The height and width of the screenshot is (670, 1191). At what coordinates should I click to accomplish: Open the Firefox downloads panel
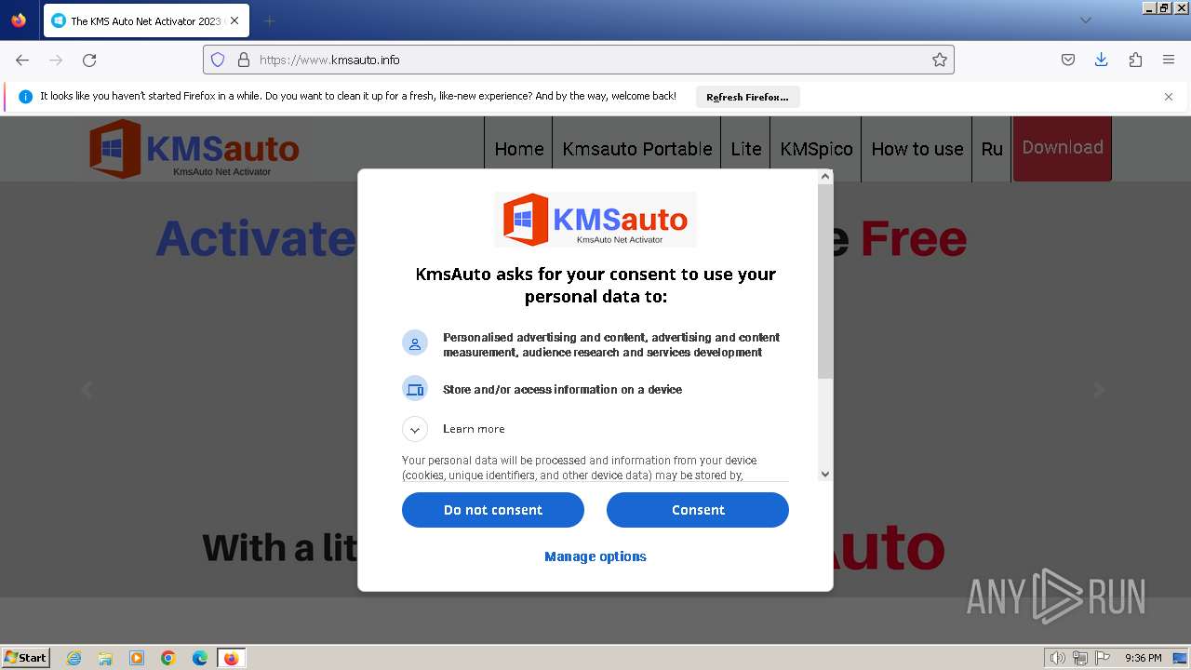(x=1102, y=60)
